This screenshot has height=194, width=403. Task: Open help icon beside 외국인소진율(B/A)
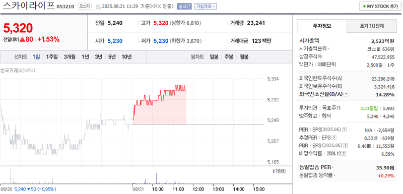point(346,94)
